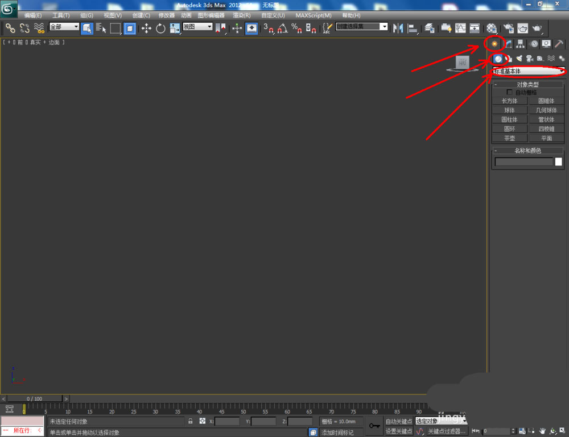The width and height of the screenshot is (569, 437).
Task: Click the 茶壶 teapot button
Action: 509,138
